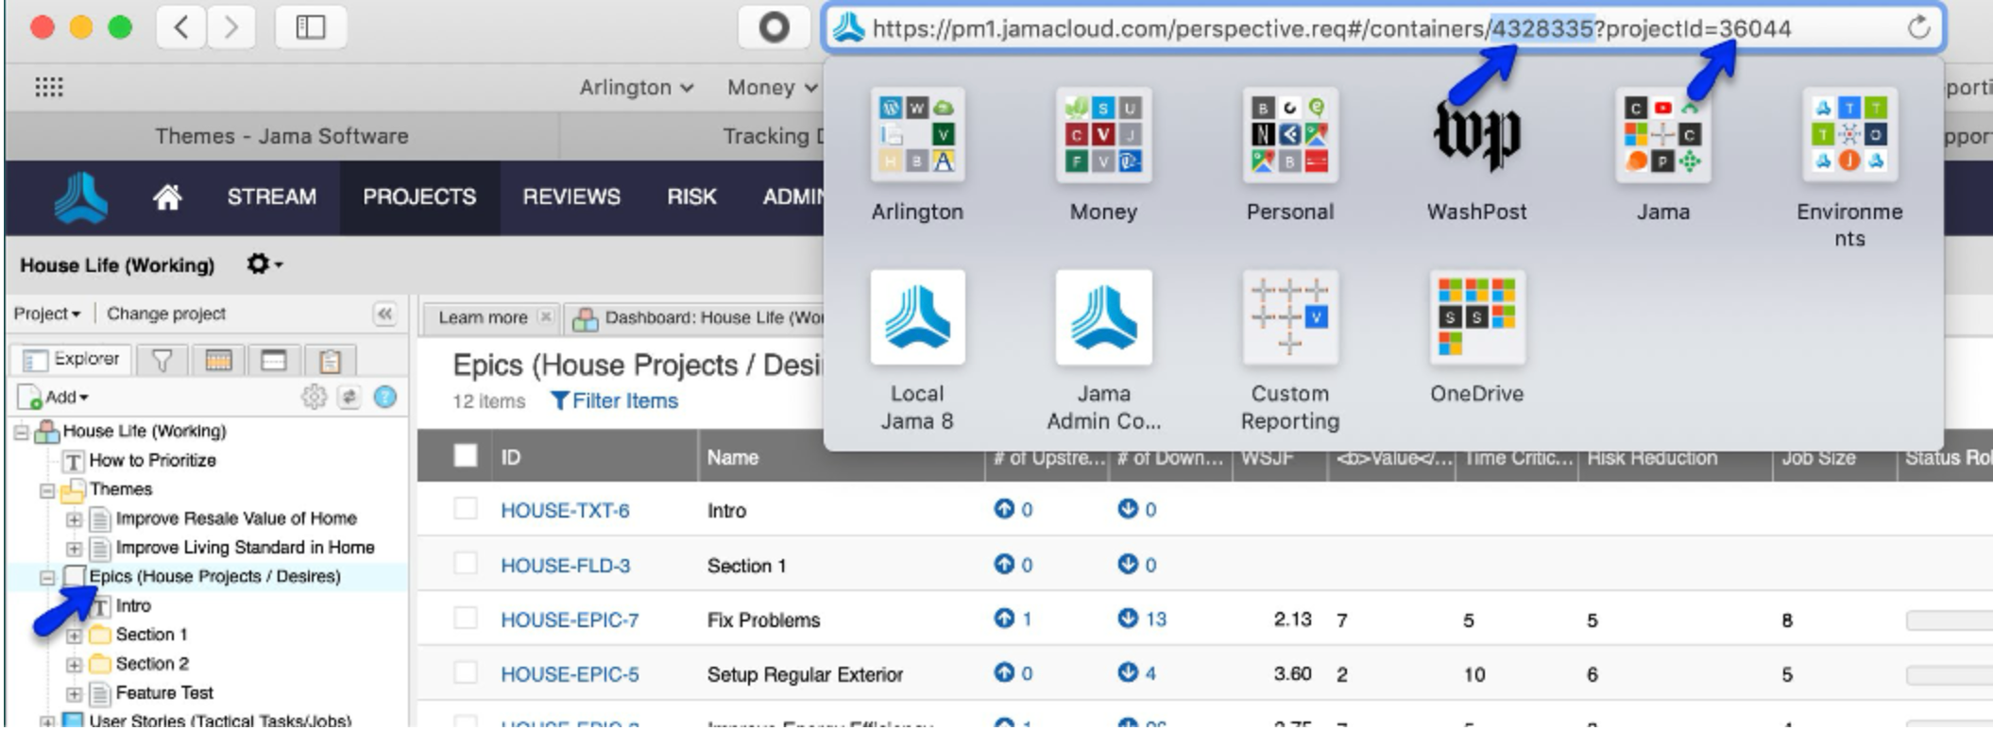Viewport: 1993px width, 748px height.
Task: Open the Local Jama 8 favorite
Action: coord(917,317)
